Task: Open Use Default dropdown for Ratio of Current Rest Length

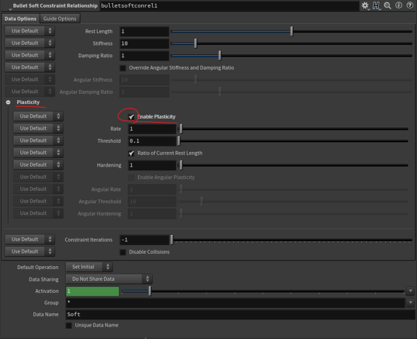Action: pyautogui.click(x=38, y=153)
